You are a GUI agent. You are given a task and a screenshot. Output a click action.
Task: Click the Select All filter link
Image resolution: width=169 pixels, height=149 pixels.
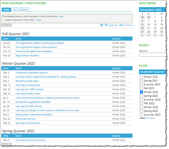tap(148, 118)
